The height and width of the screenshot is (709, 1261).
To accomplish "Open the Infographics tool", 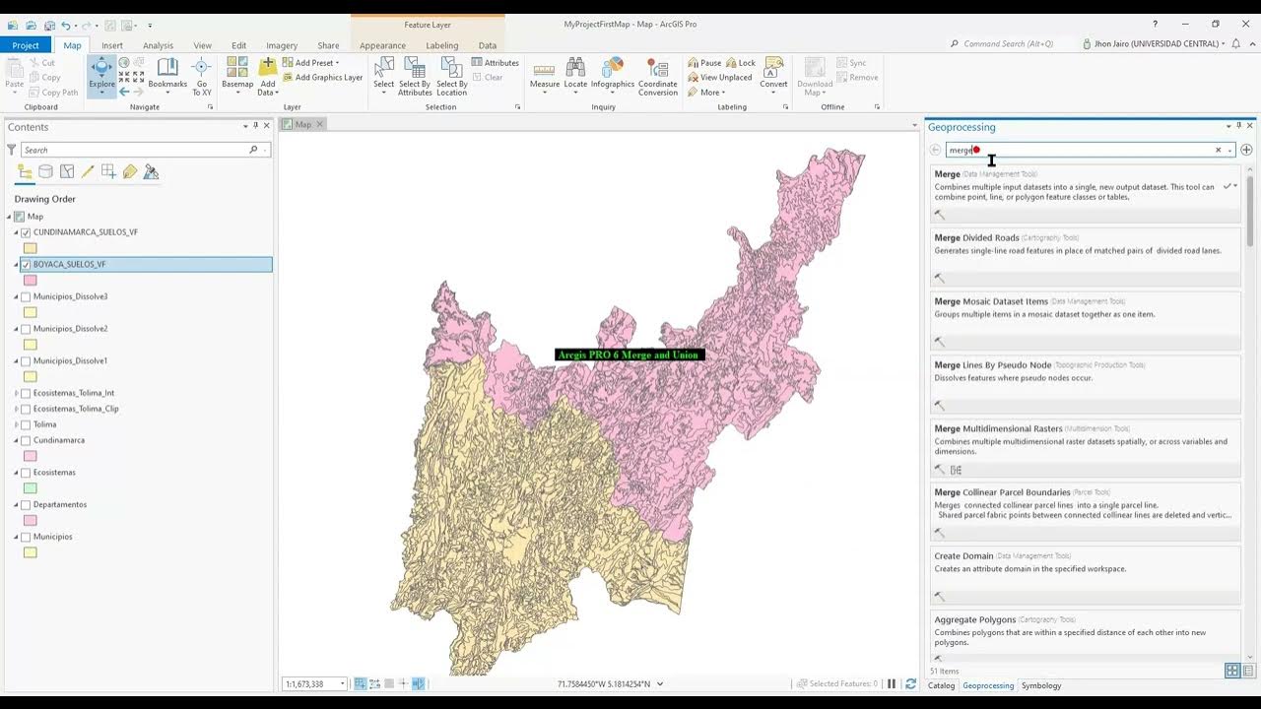I will pos(613,75).
